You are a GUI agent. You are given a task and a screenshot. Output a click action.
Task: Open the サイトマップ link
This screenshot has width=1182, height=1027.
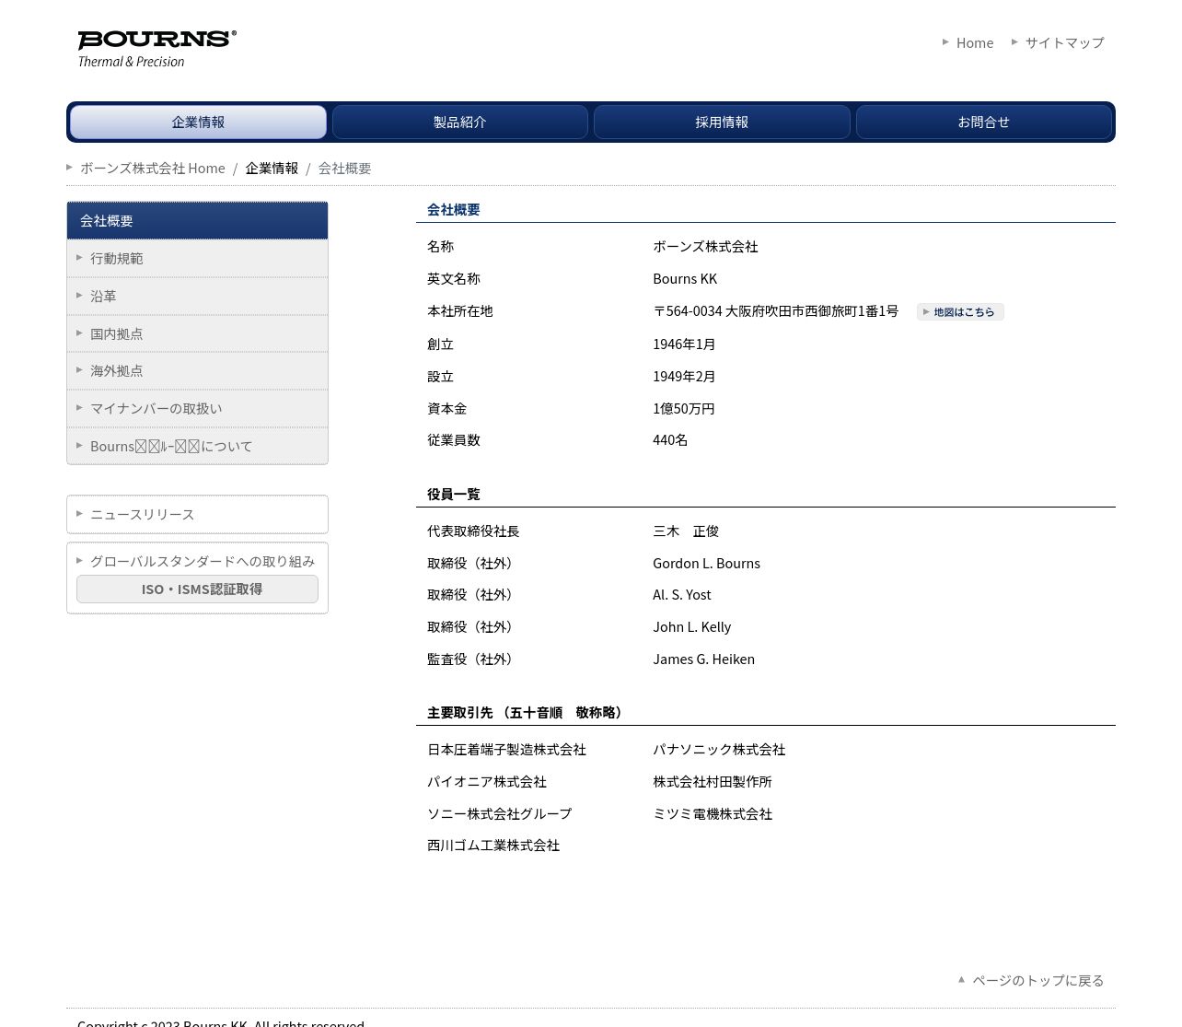pyautogui.click(x=1064, y=43)
